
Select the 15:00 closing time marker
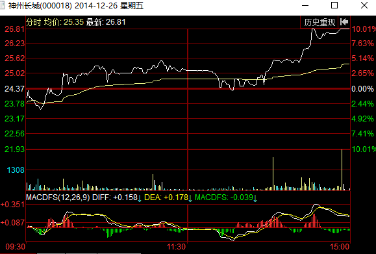340,247
